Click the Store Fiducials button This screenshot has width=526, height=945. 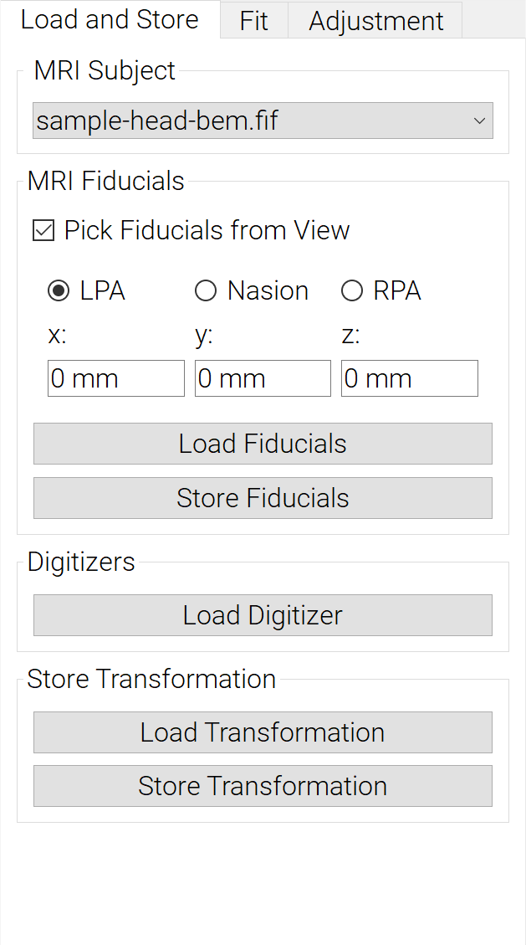(x=263, y=498)
